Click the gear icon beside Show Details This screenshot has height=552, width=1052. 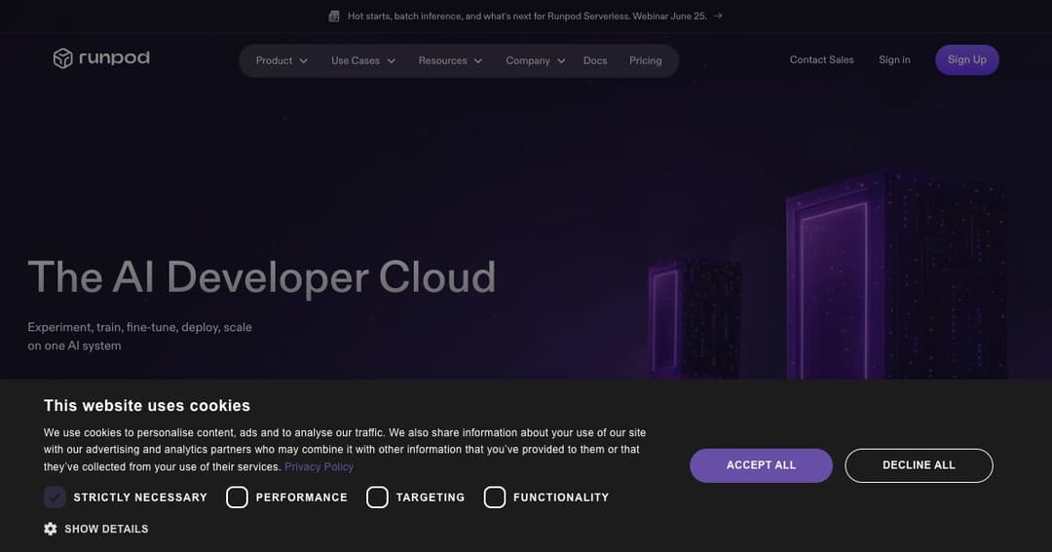pos(51,529)
